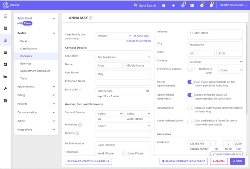Open the chat messages icon with badge

pos(211,6)
